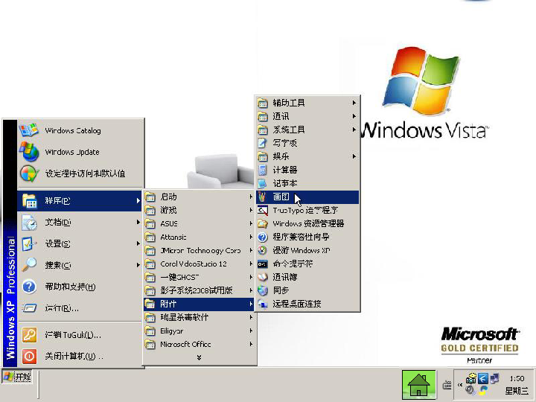Image resolution: width=536 pixels, height=402 pixels.
Task: Expand the 娱乐 submenu arrow
Action: tap(354, 156)
